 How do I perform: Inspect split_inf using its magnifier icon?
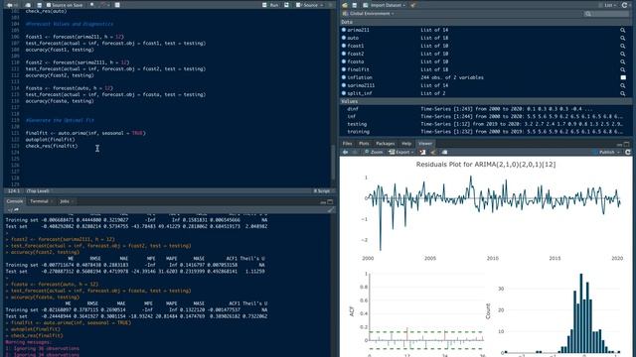pos(623,93)
